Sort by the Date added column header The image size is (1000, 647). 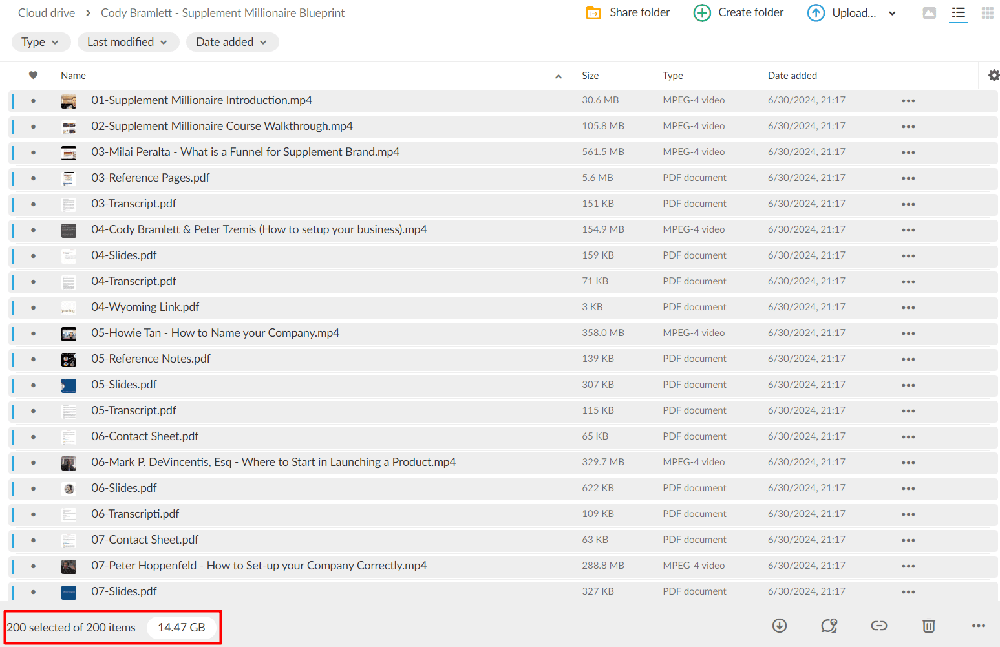tap(793, 76)
